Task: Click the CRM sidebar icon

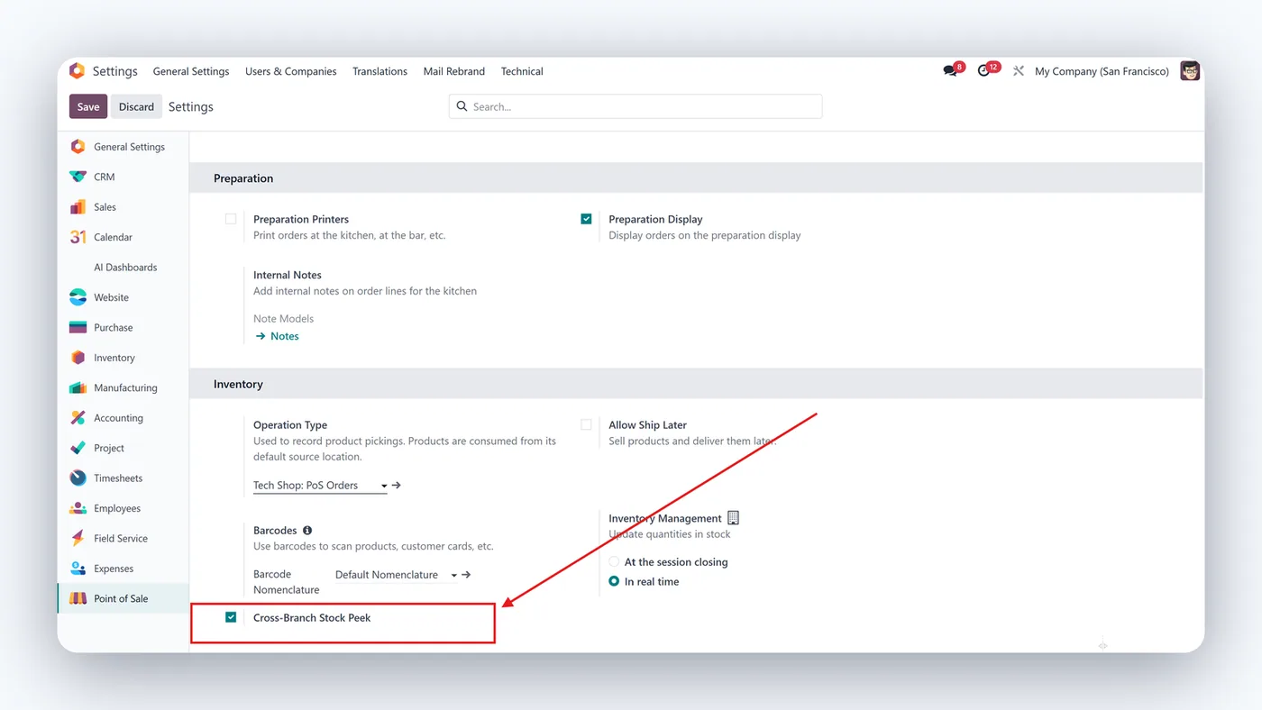Action: coord(78,177)
